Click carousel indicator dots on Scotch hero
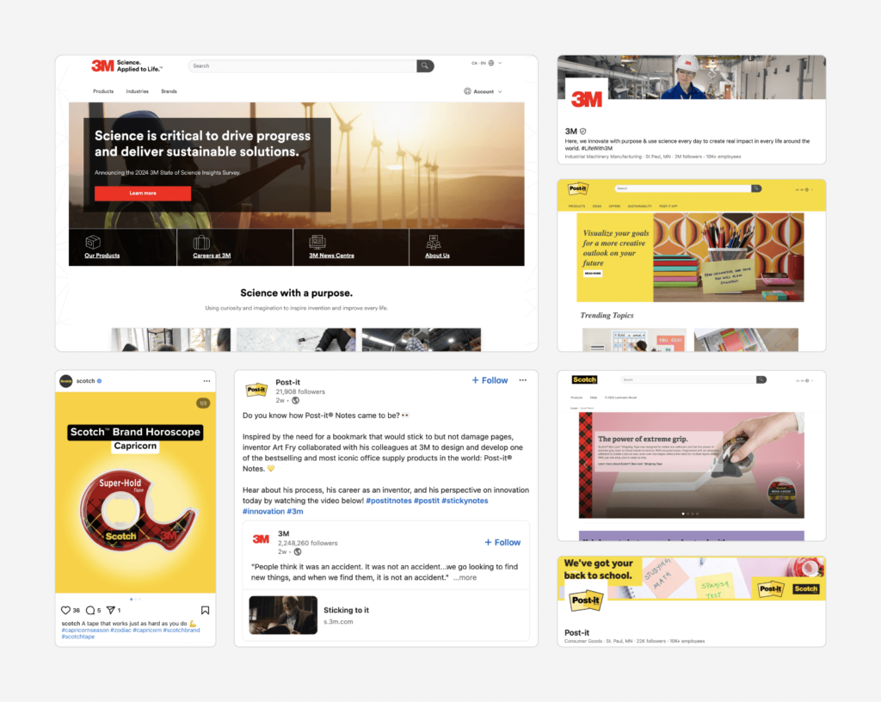The width and height of the screenshot is (881, 702). (691, 514)
